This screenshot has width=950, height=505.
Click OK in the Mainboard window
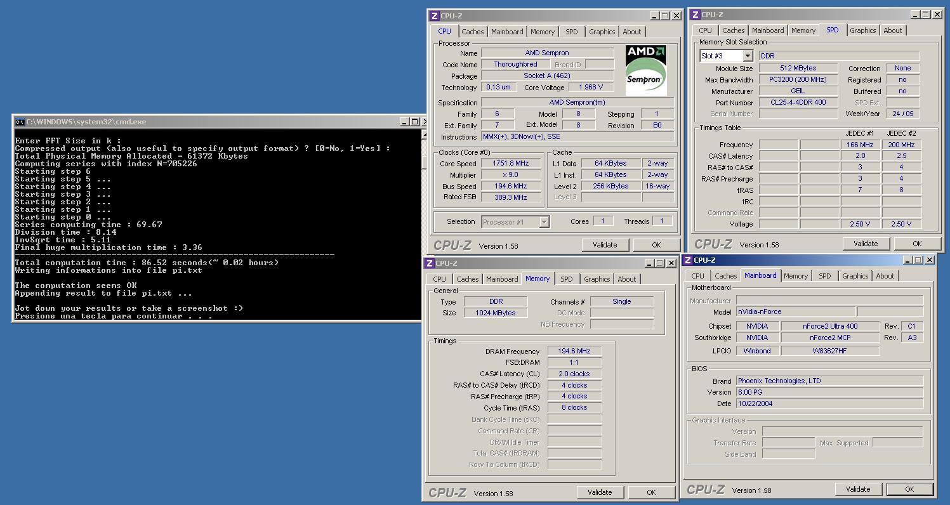pos(909,489)
